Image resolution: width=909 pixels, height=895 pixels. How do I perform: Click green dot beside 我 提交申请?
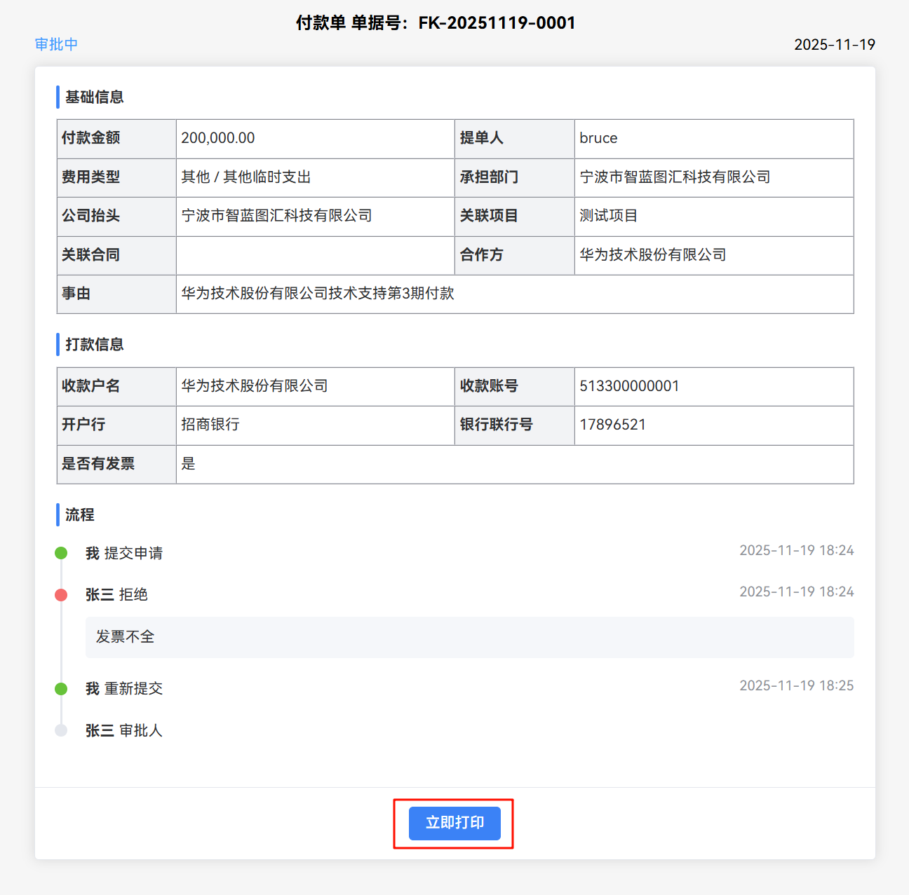[x=61, y=553]
